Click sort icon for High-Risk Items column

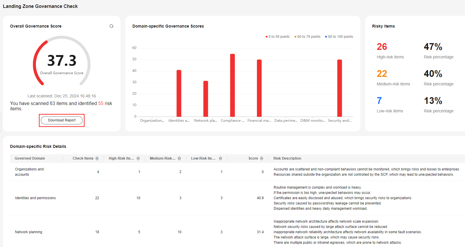(x=138, y=158)
